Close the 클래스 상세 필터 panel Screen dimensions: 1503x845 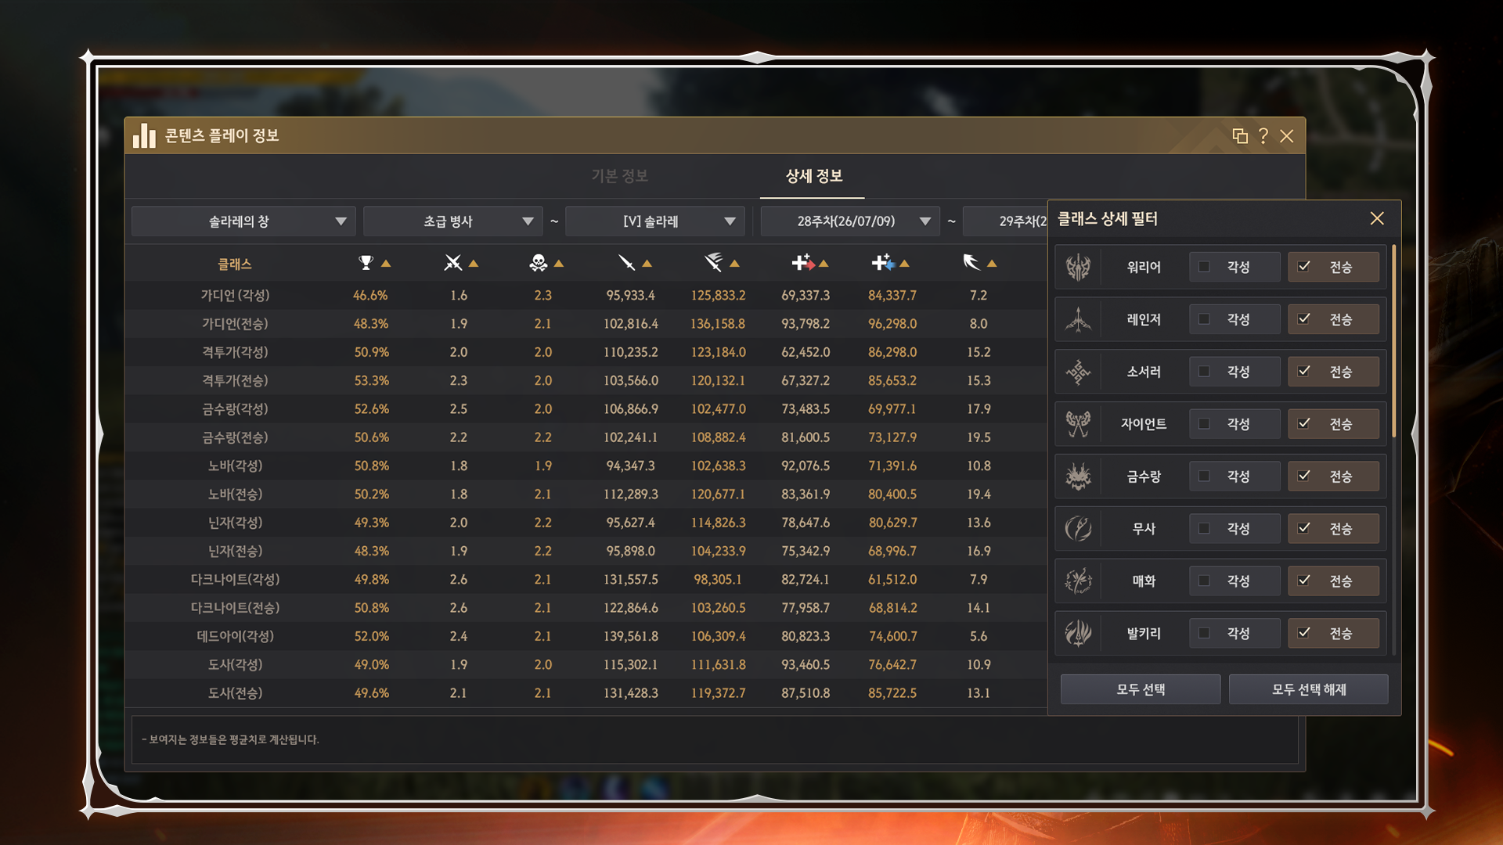pyautogui.click(x=1377, y=219)
